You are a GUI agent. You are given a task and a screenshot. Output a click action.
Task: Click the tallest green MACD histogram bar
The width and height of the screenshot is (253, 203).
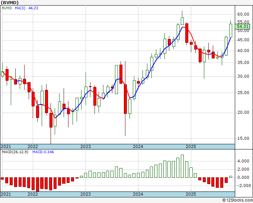182,166
